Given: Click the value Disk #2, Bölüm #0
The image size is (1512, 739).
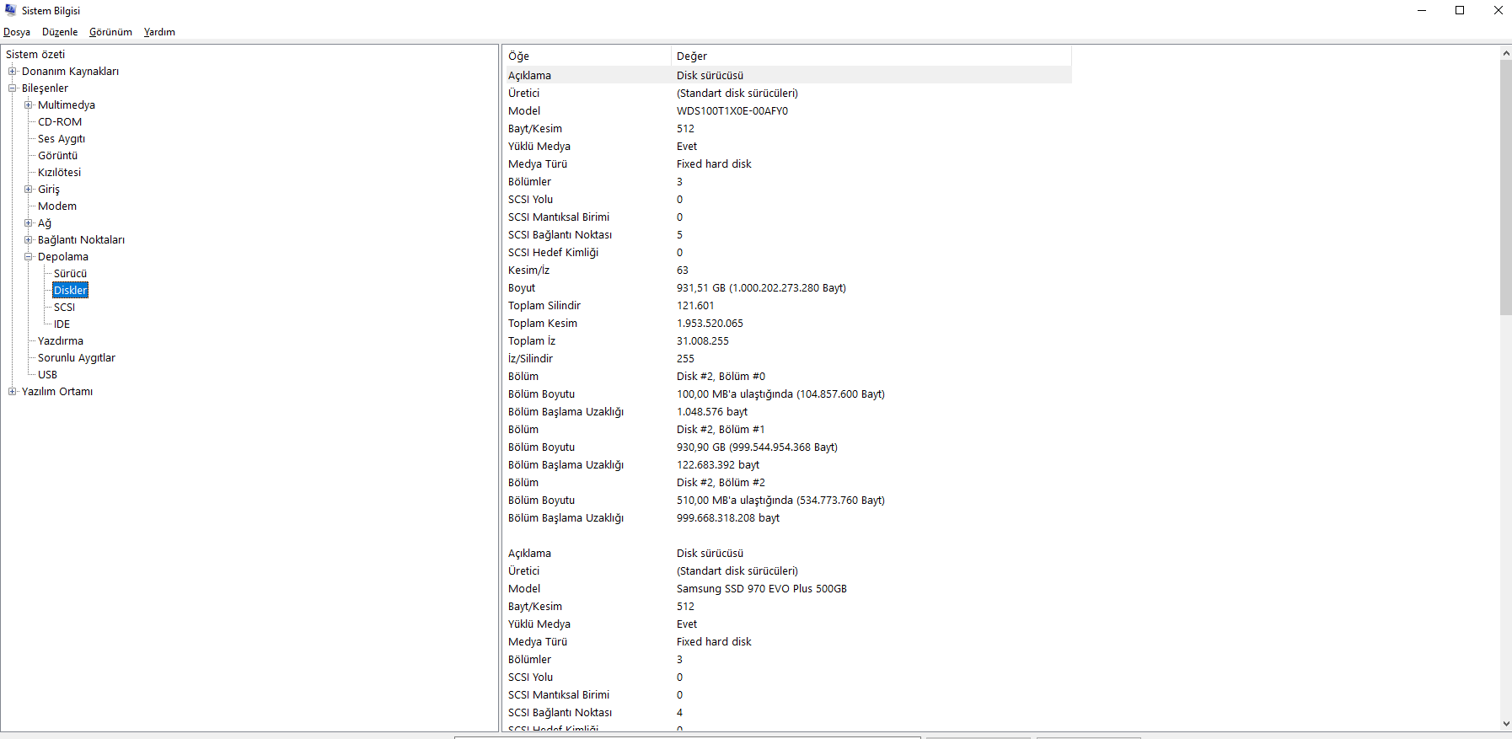Looking at the screenshot, I should coord(721,377).
